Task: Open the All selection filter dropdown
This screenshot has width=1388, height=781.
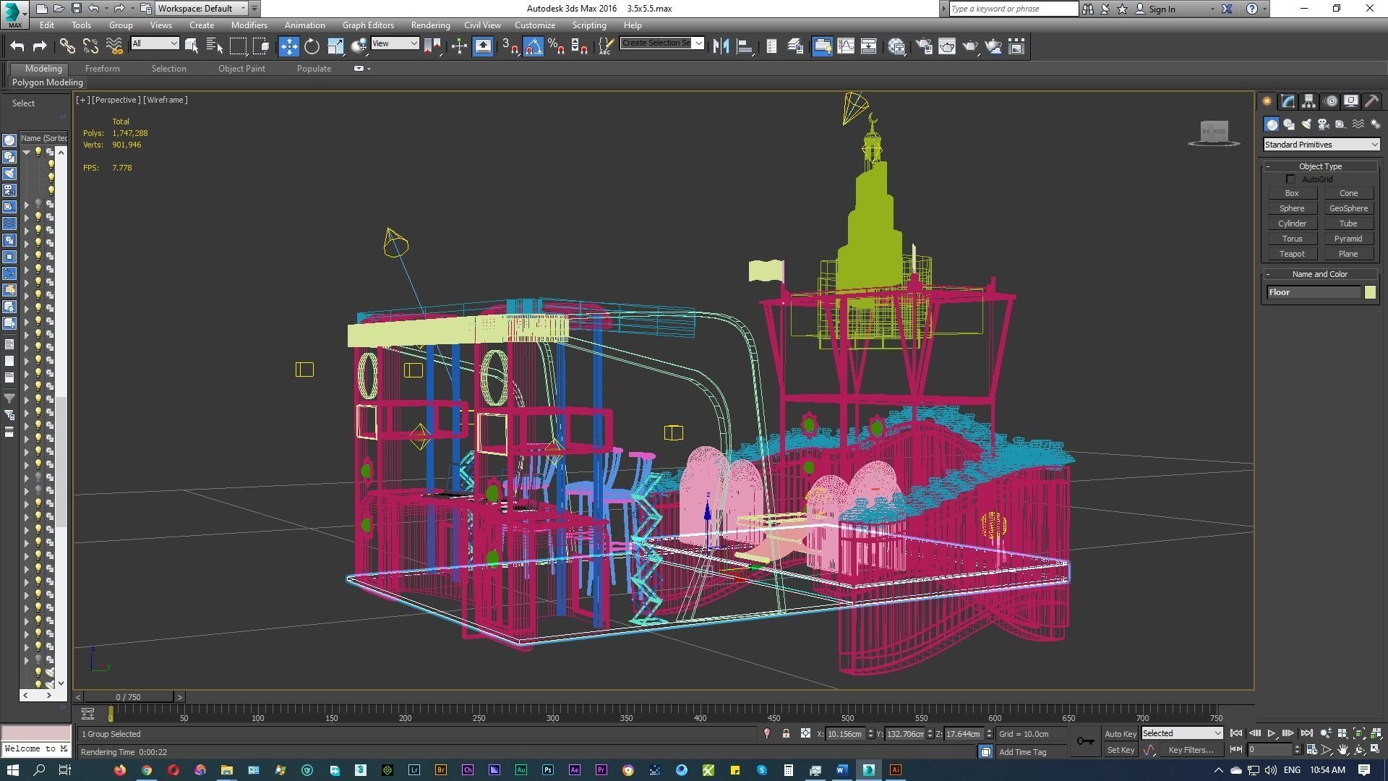Action: tap(155, 43)
